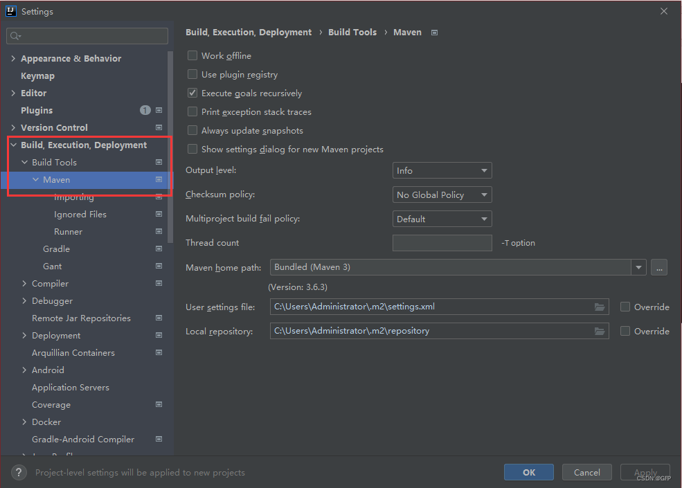The image size is (682, 488).
Task: Click Build, Execution, Deployment breadcrumb
Action: [249, 32]
